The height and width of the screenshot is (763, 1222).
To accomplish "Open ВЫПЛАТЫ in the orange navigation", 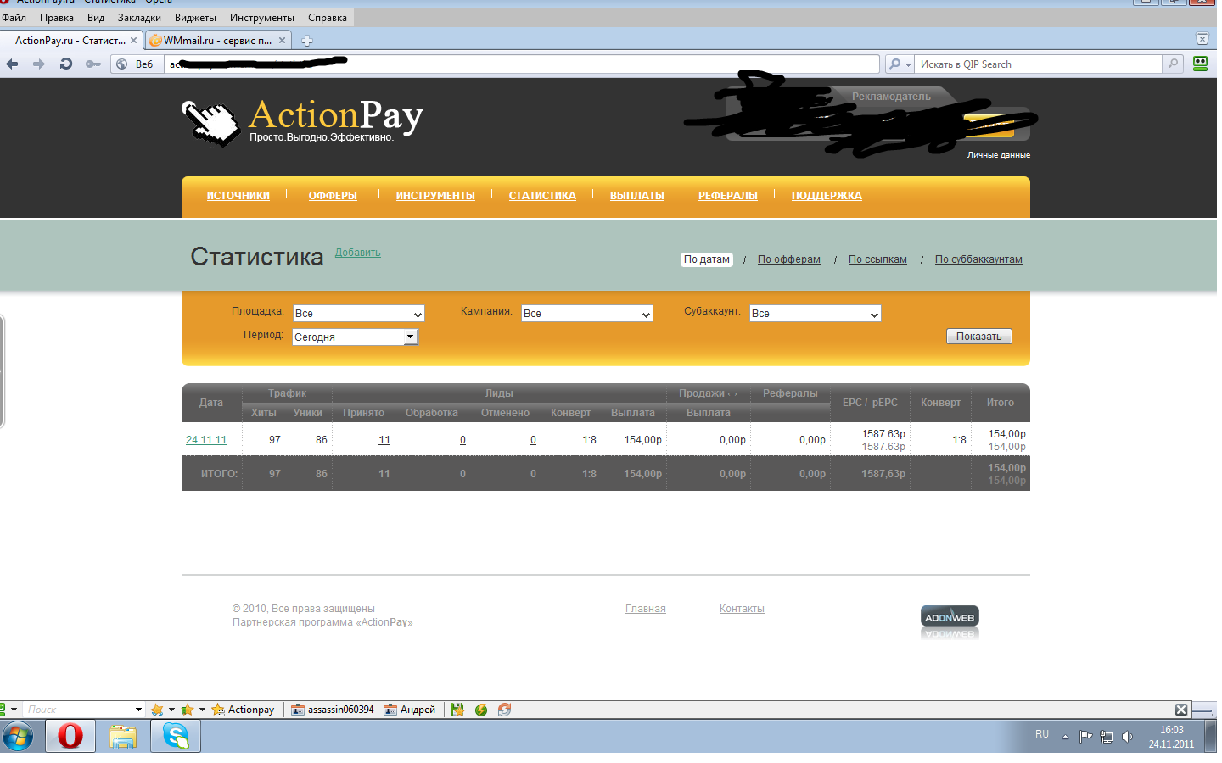I will click(637, 196).
